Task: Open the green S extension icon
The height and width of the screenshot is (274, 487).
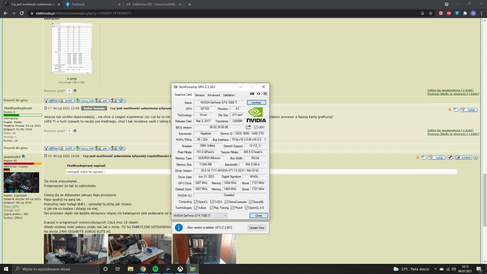Action: click(457, 13)
